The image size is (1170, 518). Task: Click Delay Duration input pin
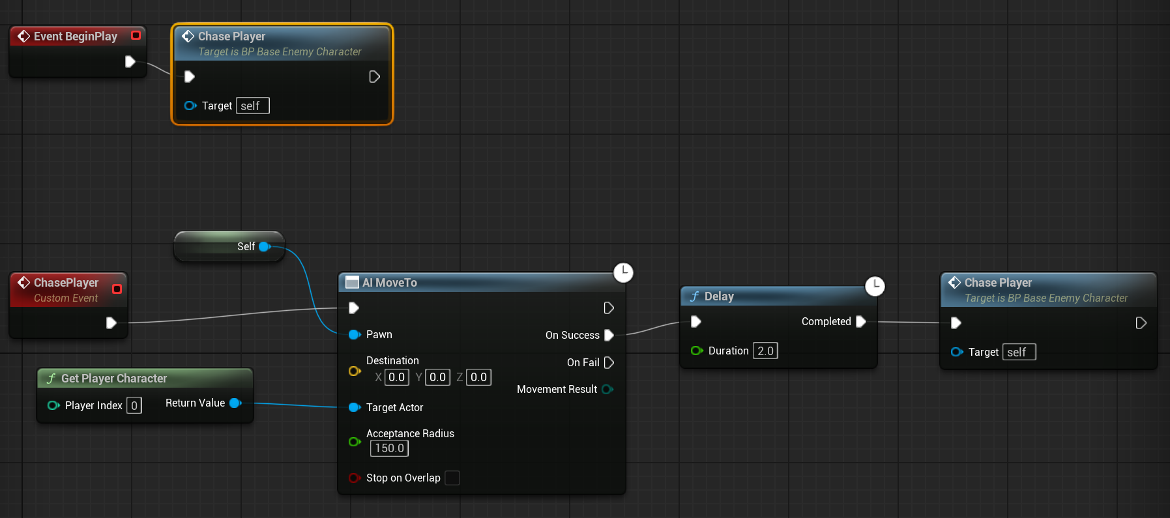point(697,351)
